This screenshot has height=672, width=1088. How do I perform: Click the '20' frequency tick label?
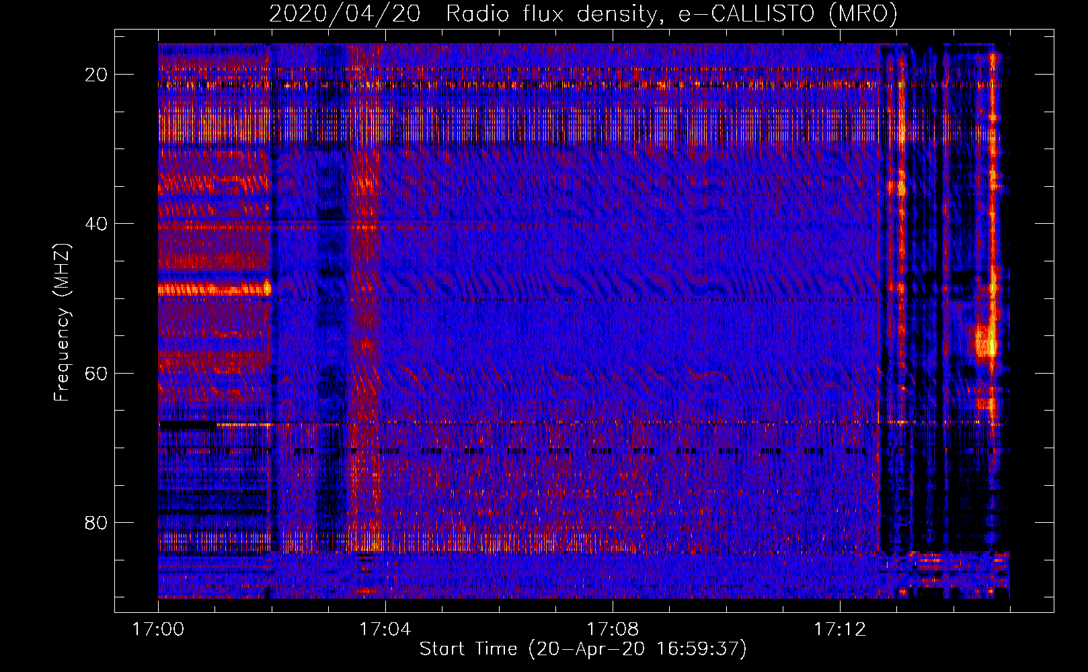(97, 75)
